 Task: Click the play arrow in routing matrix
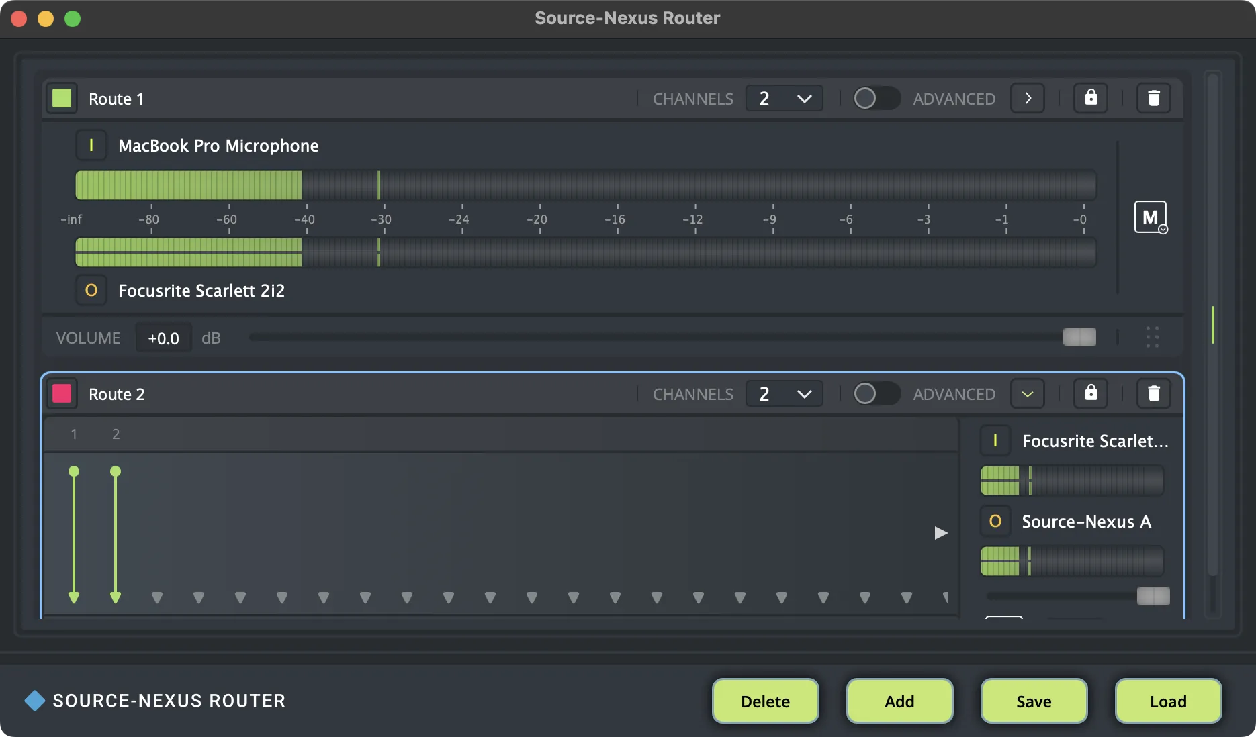pyautogui.click(x=941, y=533)
